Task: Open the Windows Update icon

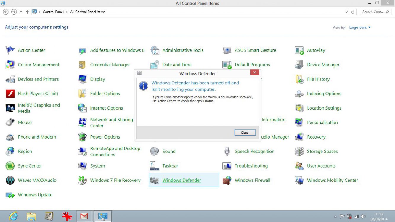Action: click(10, 195)
